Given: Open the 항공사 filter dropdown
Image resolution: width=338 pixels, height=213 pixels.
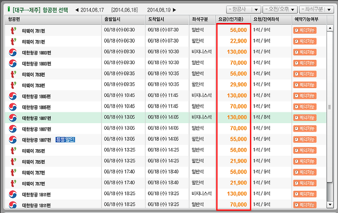Looking at the screenshot, I should point(244,9).
